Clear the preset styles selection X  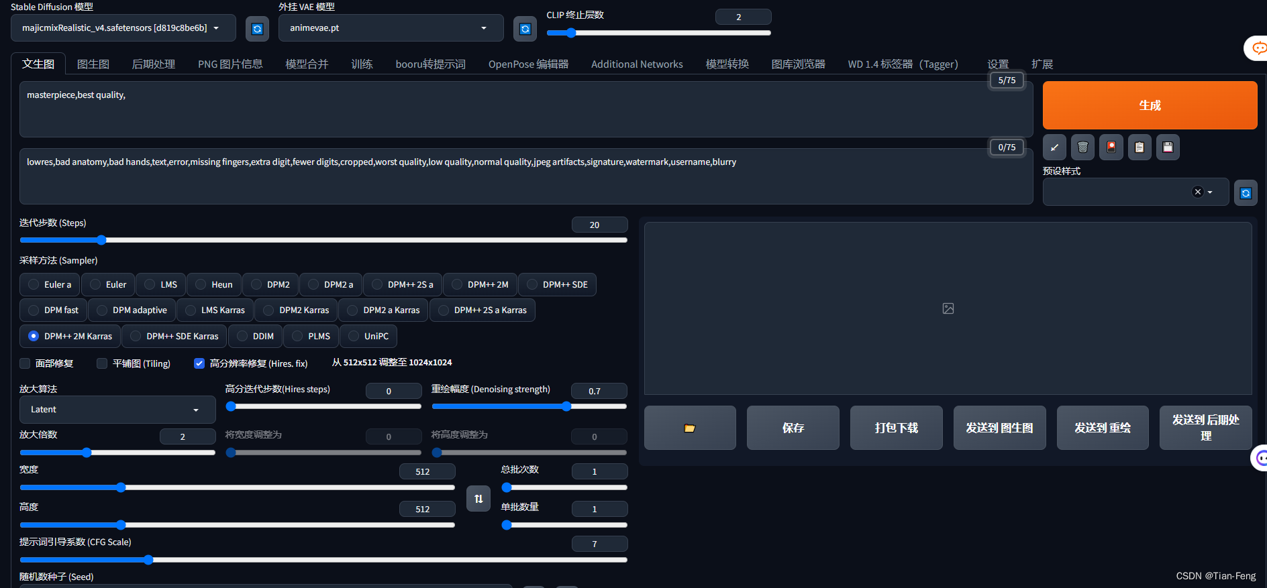coord(1197,192)
